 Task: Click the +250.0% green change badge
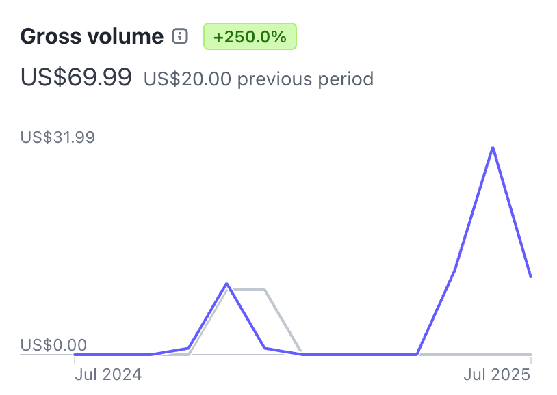click(x=250, y=37)
